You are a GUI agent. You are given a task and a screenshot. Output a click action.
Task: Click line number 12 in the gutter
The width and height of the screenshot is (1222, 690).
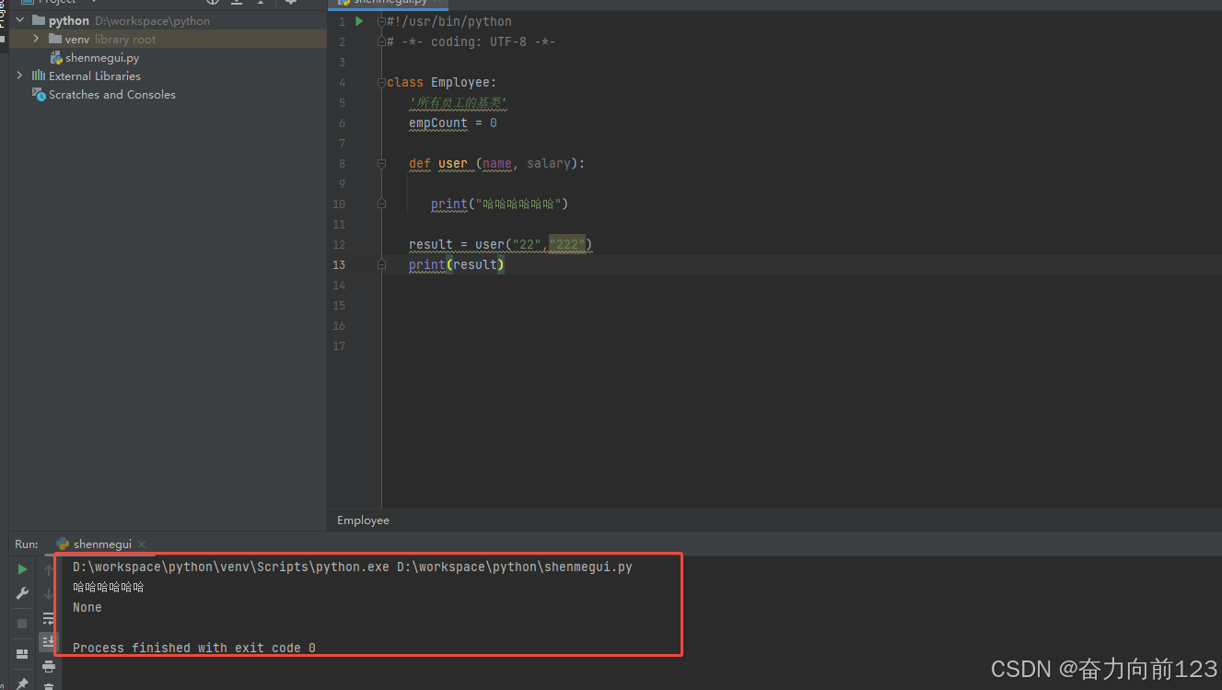pos(339,244)
